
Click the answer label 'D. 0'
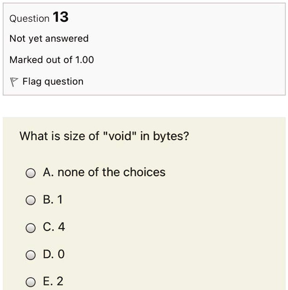pos(54,254)
